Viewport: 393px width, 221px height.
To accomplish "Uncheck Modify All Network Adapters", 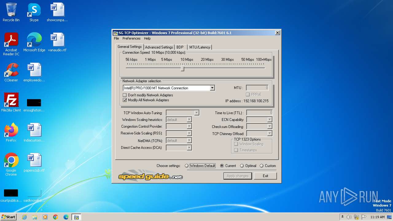I will 125,100.
